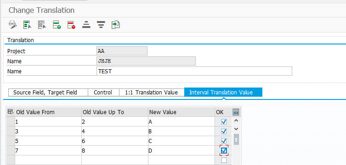Click New Value cell containing B
This screenshot has width=346, height=165.
click(x=182, y=132)
